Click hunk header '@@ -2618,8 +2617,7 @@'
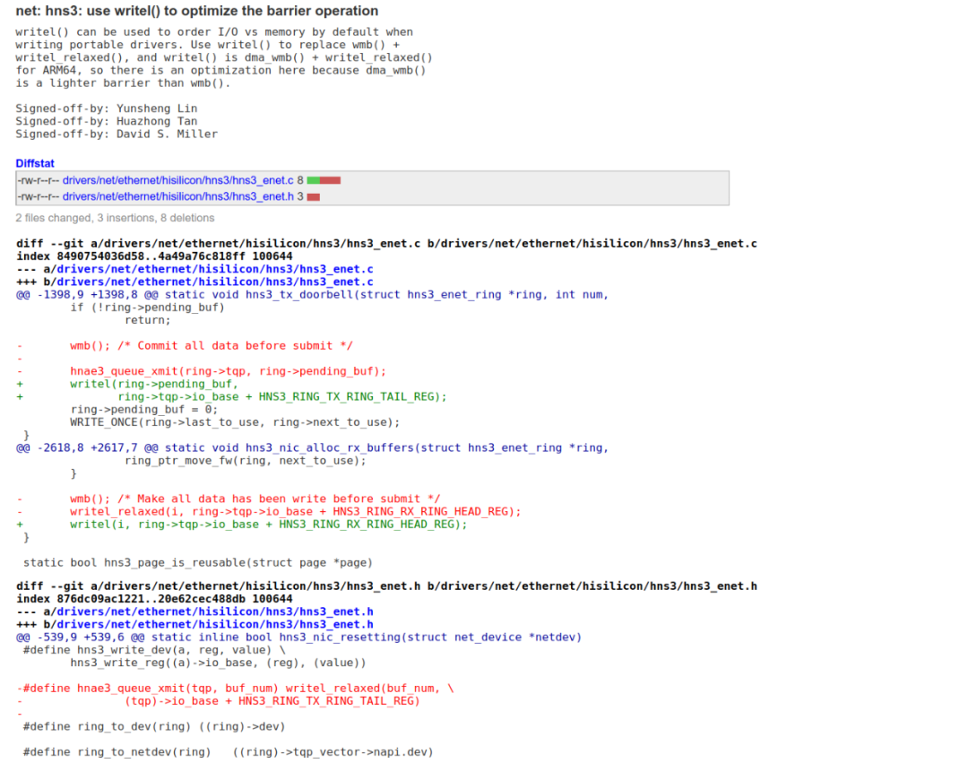 pos(313,448)
